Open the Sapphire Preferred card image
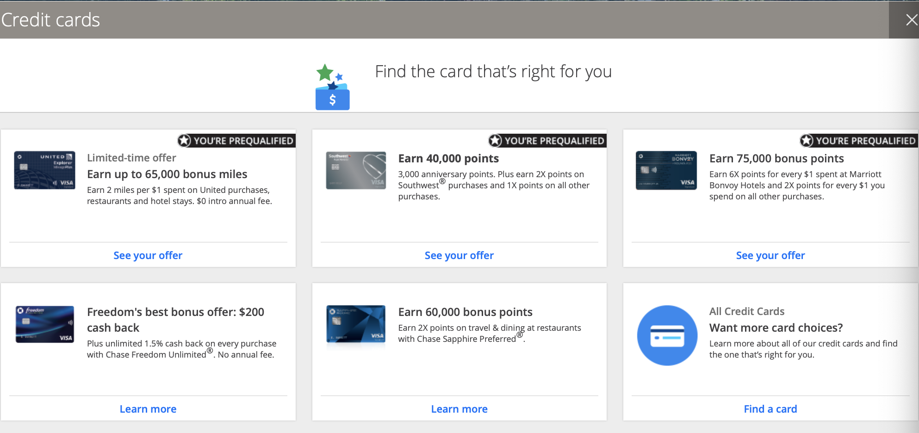 (356, 324)
